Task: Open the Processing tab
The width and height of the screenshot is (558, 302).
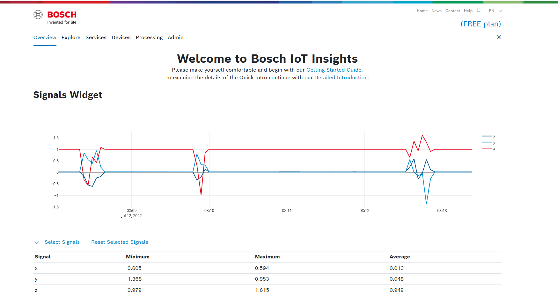Action: 149,38
